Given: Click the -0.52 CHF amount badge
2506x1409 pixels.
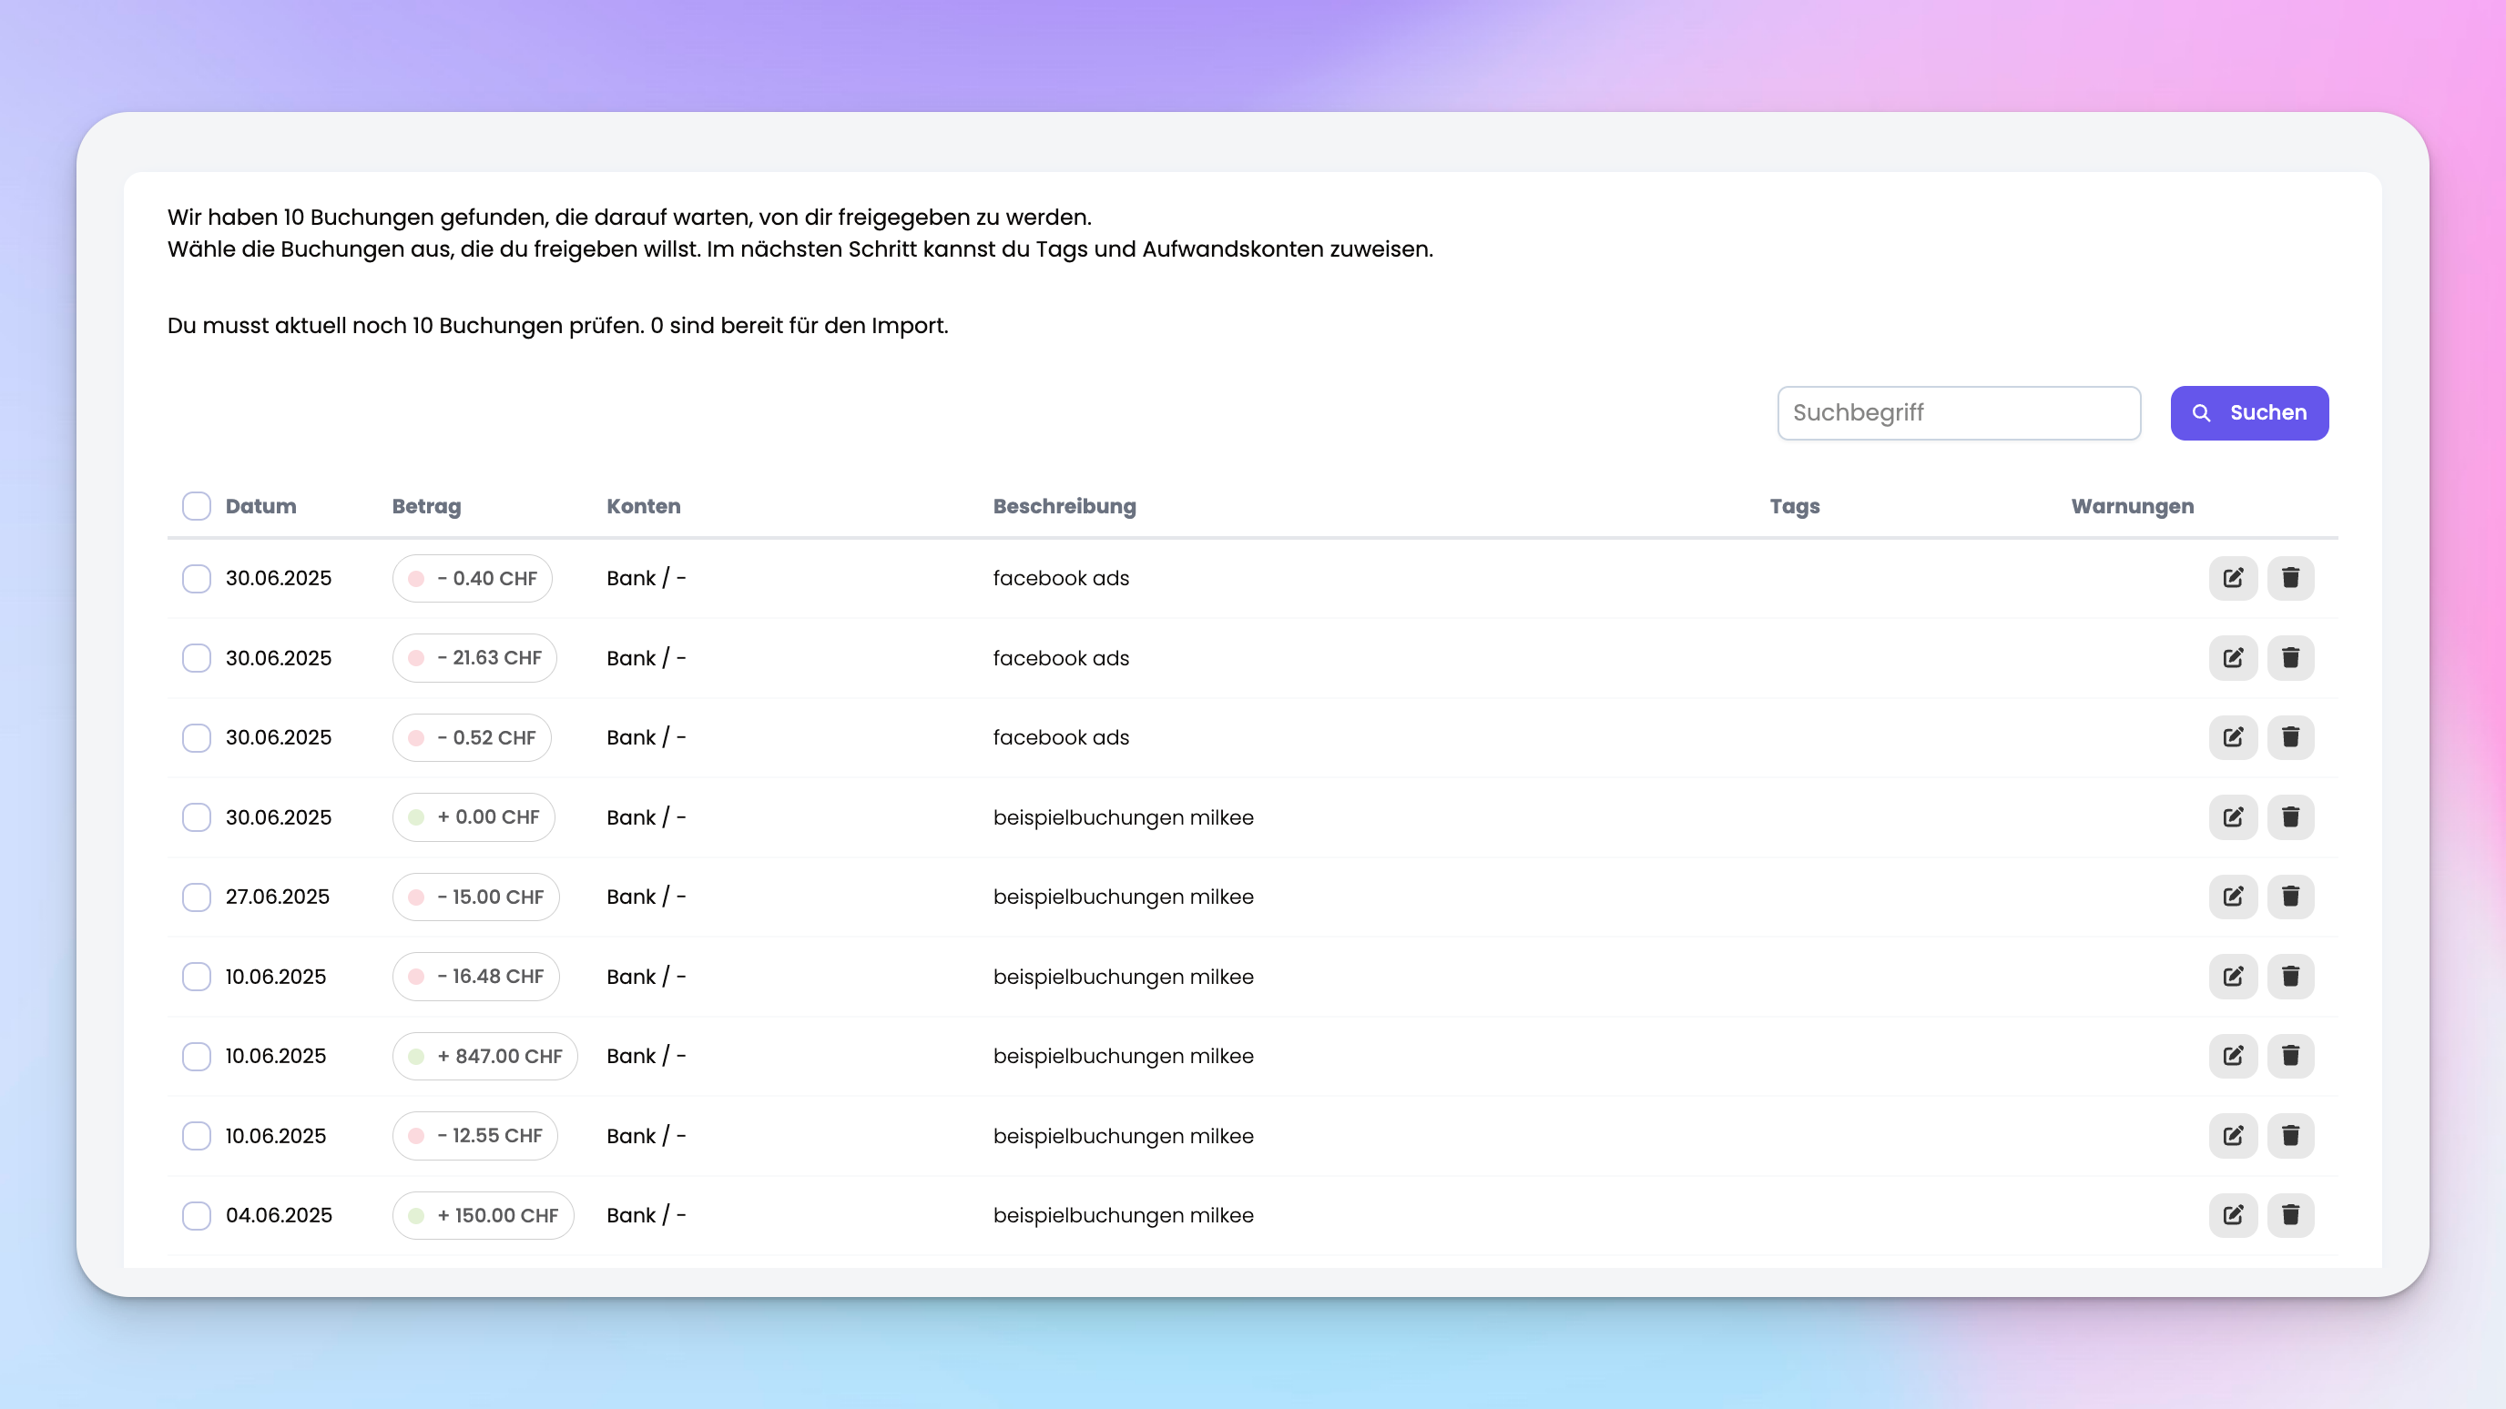Looking at the screenshot, I should click(472, 737).
